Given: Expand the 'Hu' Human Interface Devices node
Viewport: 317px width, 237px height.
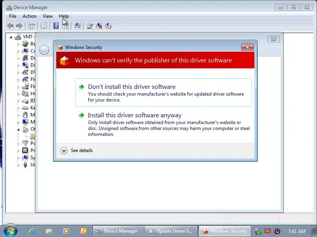Looking at the screenshot, I should (18, 94).
